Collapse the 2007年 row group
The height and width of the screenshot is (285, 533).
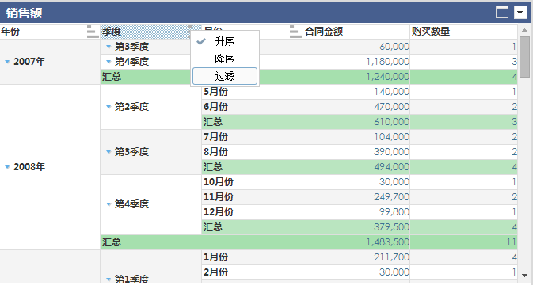pyautogui.click(x=7, y=62)
